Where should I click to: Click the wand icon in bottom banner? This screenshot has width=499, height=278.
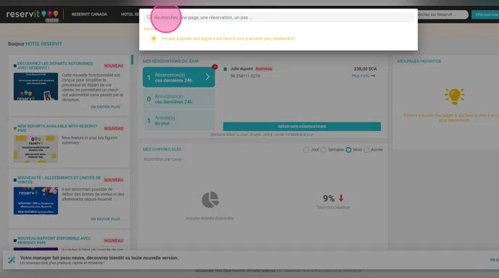point(12,260)
